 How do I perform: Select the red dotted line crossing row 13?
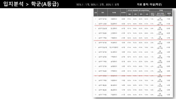pyautogui.click(x=133, y=76)
